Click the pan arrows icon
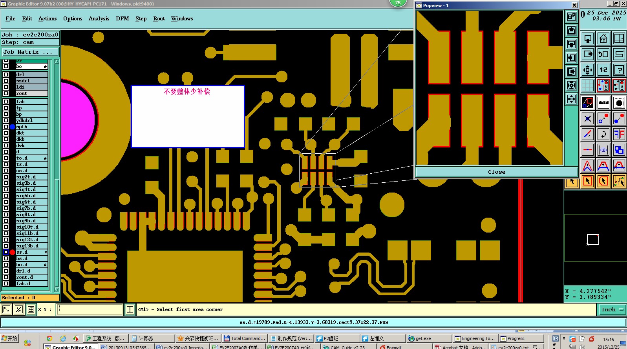The height and width of the screenshot is (349, 627). click(587, 70)
